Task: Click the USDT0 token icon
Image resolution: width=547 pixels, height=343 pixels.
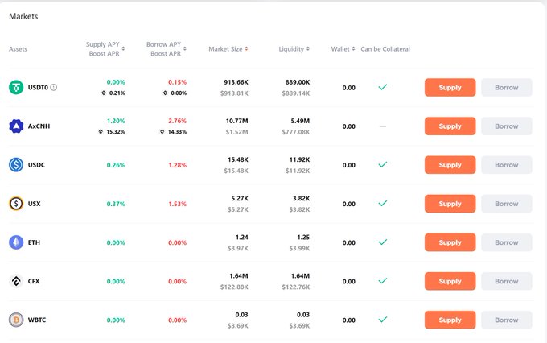Action: point(16,87)
